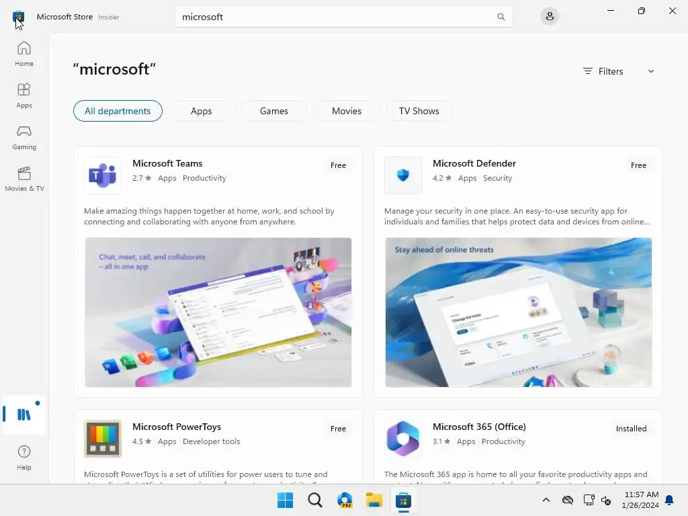Screen dimensions: 688x516
Task: Click the search magnifier icon in search box
Action: click(x=501, y=17)
